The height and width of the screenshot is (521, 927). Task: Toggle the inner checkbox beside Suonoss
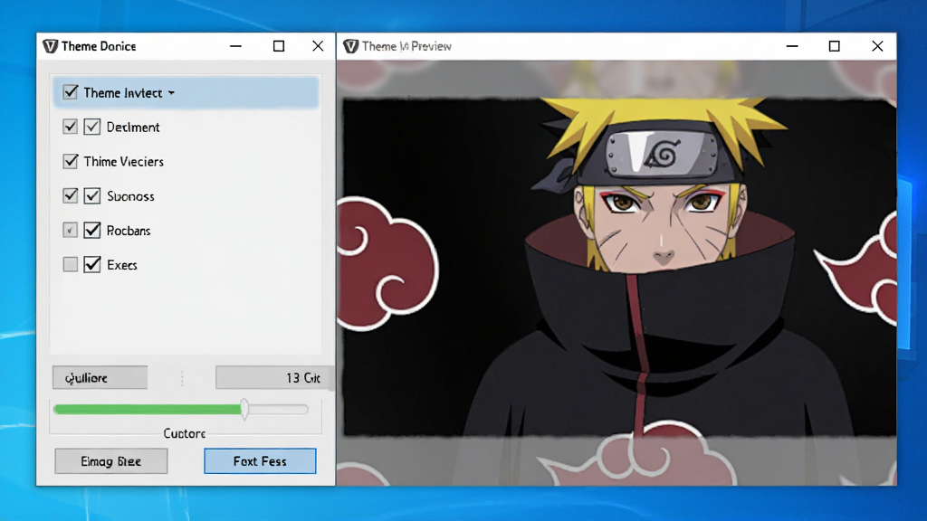coord(91,195)
